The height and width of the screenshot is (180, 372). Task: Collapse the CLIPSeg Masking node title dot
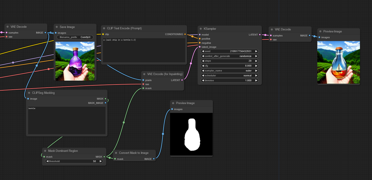click(29, 93)
